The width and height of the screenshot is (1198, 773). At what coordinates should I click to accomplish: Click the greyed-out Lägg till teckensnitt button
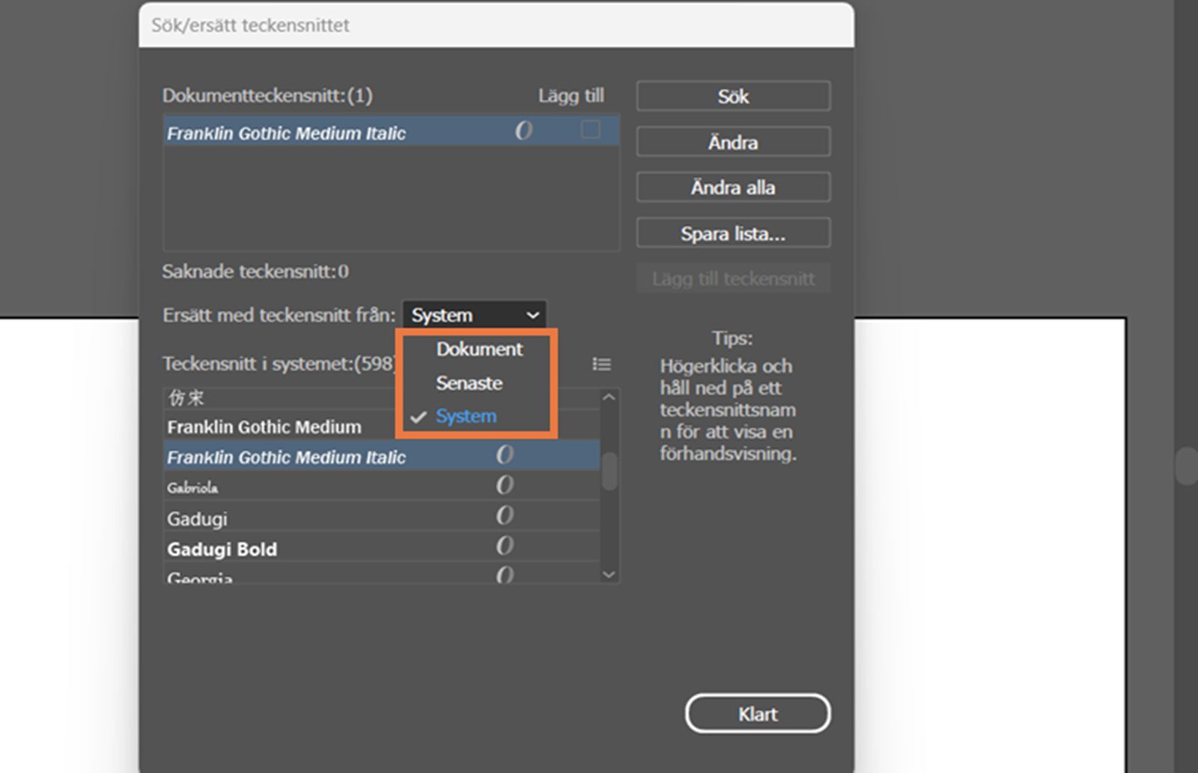coord(733,279)
